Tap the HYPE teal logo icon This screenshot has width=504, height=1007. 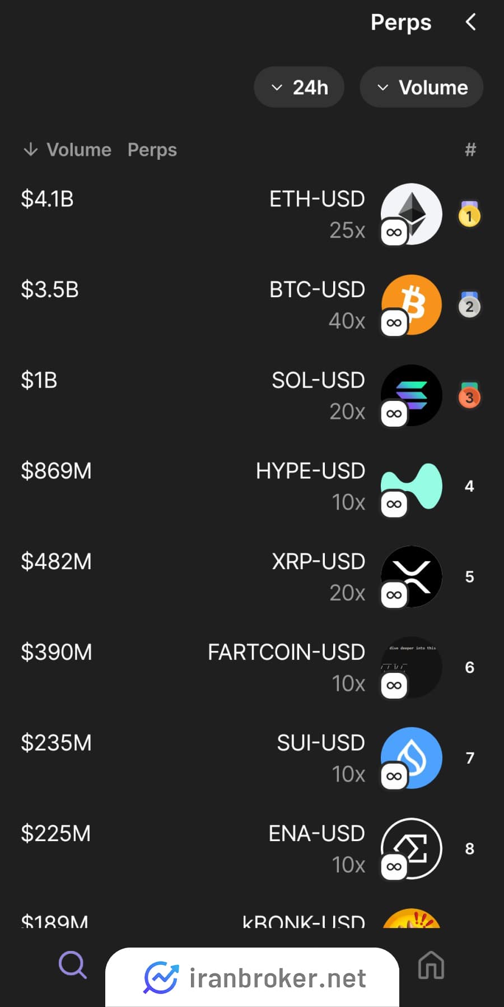[412, 486]
